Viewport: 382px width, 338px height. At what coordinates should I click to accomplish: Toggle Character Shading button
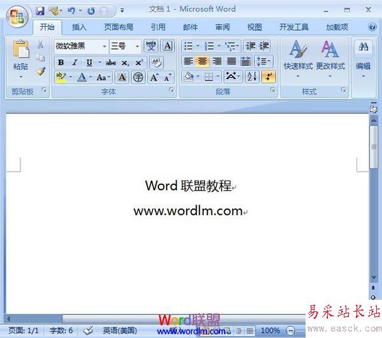tap(122, 78)
